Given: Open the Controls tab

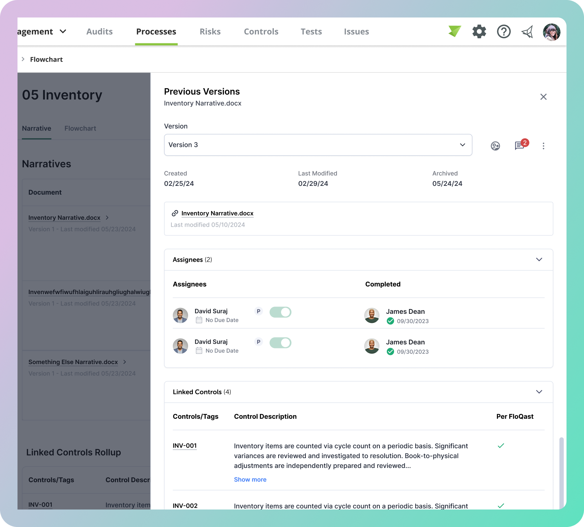Looking at the screenshot, I should pyautogui.click(x=261, y=32).
